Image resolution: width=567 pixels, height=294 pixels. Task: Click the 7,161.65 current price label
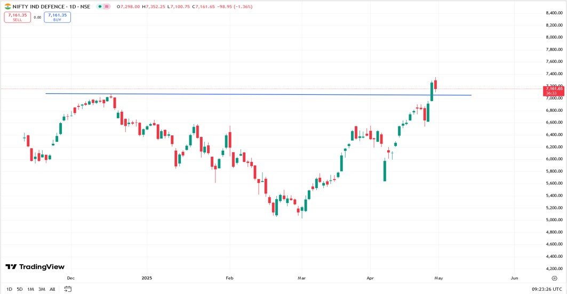point(554,91)
